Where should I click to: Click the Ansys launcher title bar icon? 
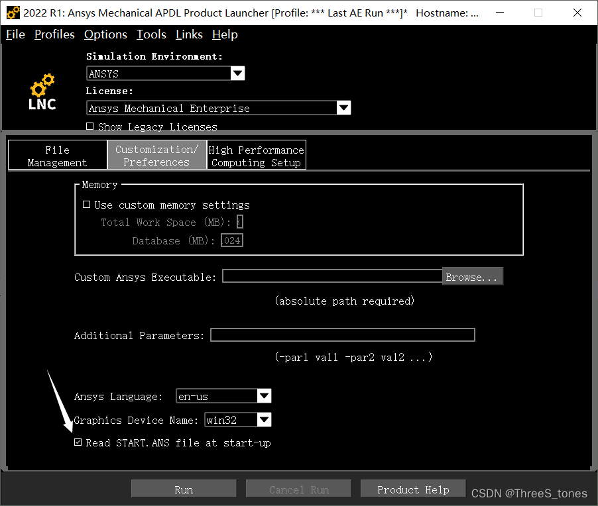coord(13,13)
